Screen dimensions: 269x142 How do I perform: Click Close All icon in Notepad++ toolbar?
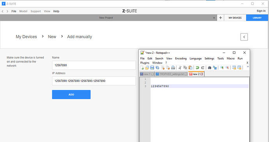pyautogui.click(x=168, y=67)
